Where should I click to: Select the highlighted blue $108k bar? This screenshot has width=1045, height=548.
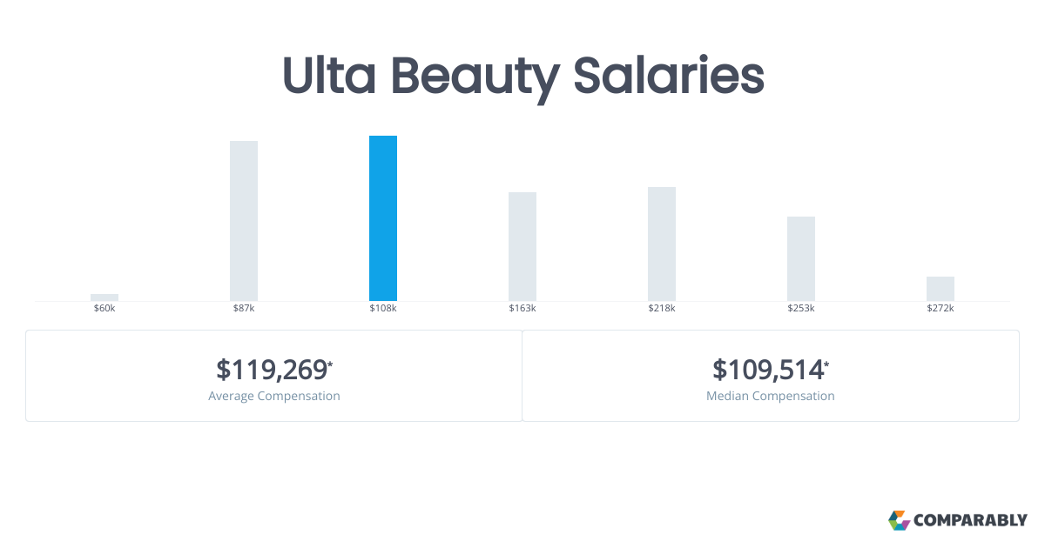[383, 218]
